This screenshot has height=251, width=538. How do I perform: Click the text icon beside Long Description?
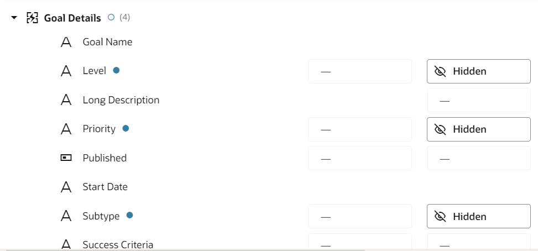click(66, 100)
